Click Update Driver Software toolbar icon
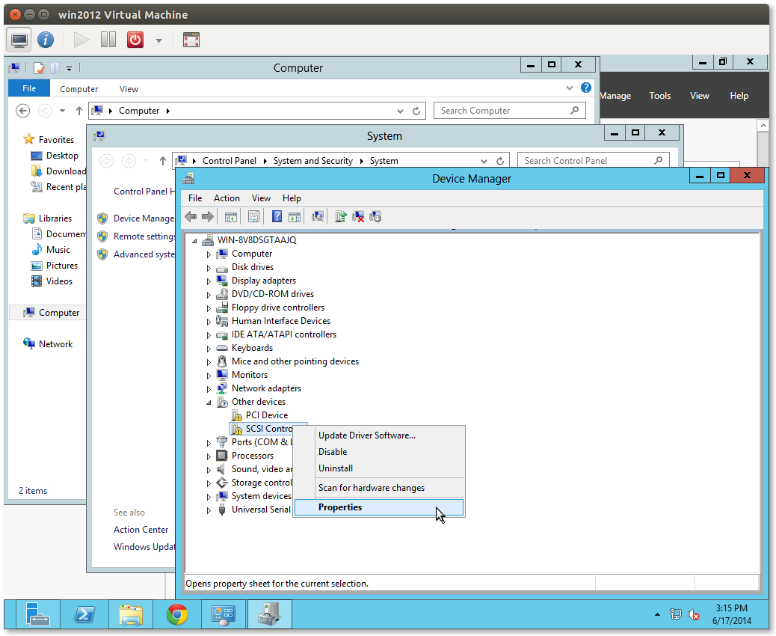Image resolution: width=776 pixels, height=636 pixels. (x=340, y=217)
